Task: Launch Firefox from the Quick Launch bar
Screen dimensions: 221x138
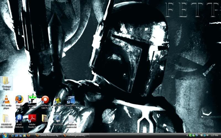Action: point(28,135)
